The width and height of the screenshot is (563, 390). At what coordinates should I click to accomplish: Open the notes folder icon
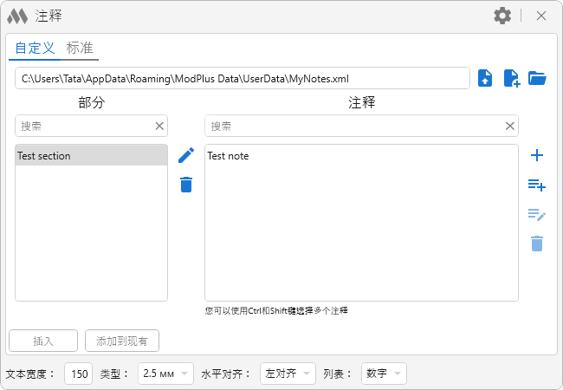pos(538,78)
